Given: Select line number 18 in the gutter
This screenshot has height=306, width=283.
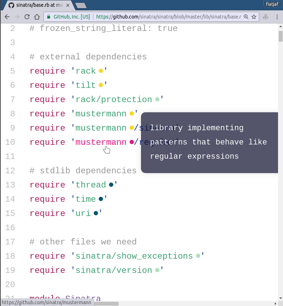Looking at the screenshot, I should (x=10, y=256).
